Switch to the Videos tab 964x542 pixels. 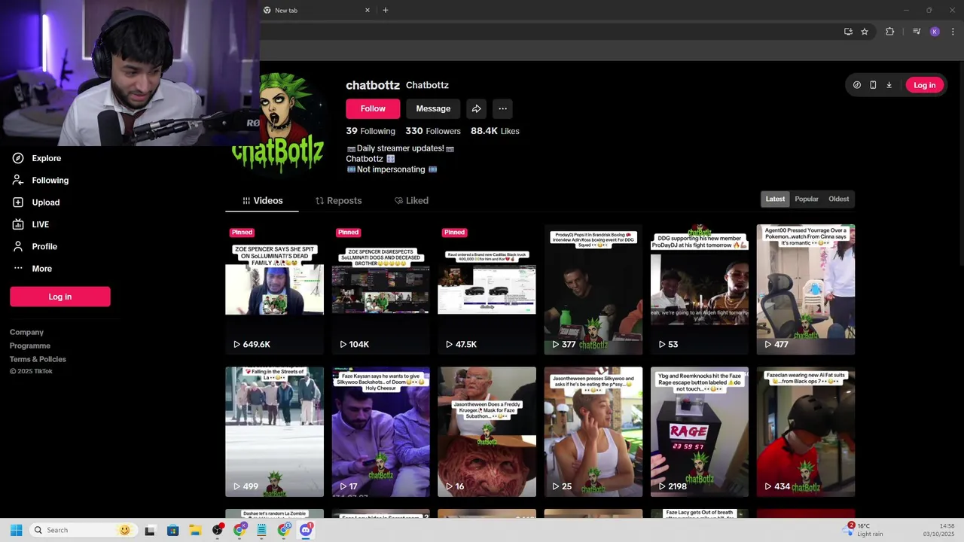262,200
